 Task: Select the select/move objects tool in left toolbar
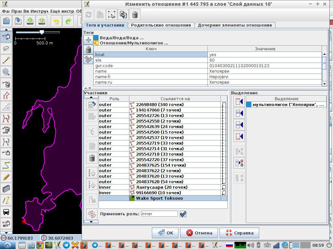pyautogui.click(x=6, y=37)
